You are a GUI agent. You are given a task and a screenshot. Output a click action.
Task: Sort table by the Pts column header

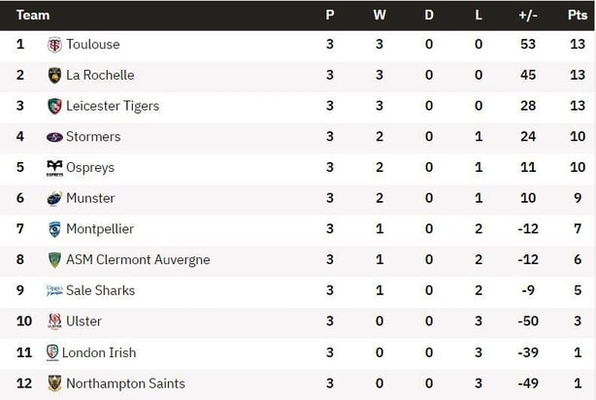point(578,16)
